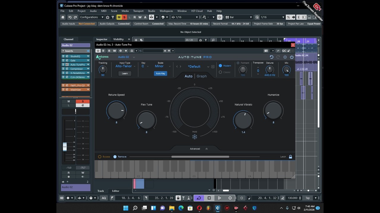Click the QC button in plugin header
Screen dimensions: 380x213
284,51
